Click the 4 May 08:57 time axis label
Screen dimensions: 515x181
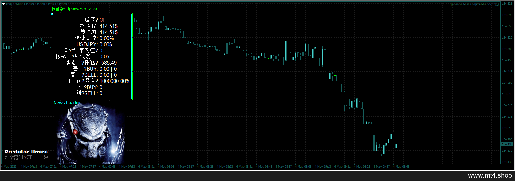(284, 167)
